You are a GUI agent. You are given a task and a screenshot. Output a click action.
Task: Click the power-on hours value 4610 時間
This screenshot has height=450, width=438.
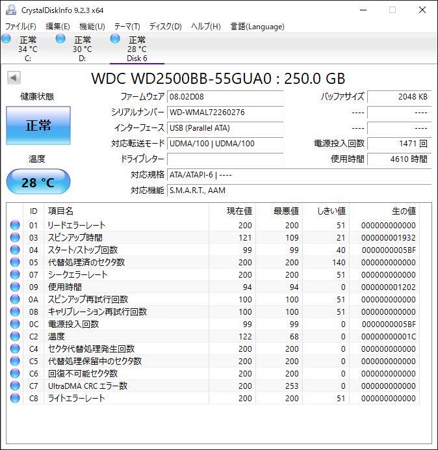click(x=399, y=159)
